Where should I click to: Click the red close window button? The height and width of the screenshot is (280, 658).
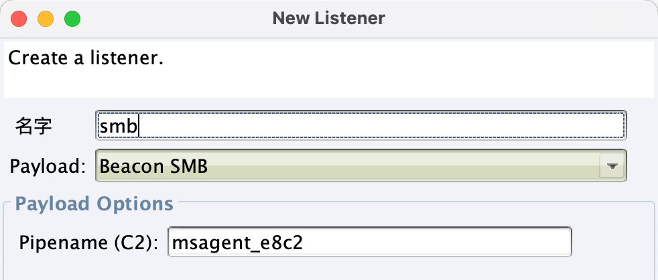pos(19,19)
